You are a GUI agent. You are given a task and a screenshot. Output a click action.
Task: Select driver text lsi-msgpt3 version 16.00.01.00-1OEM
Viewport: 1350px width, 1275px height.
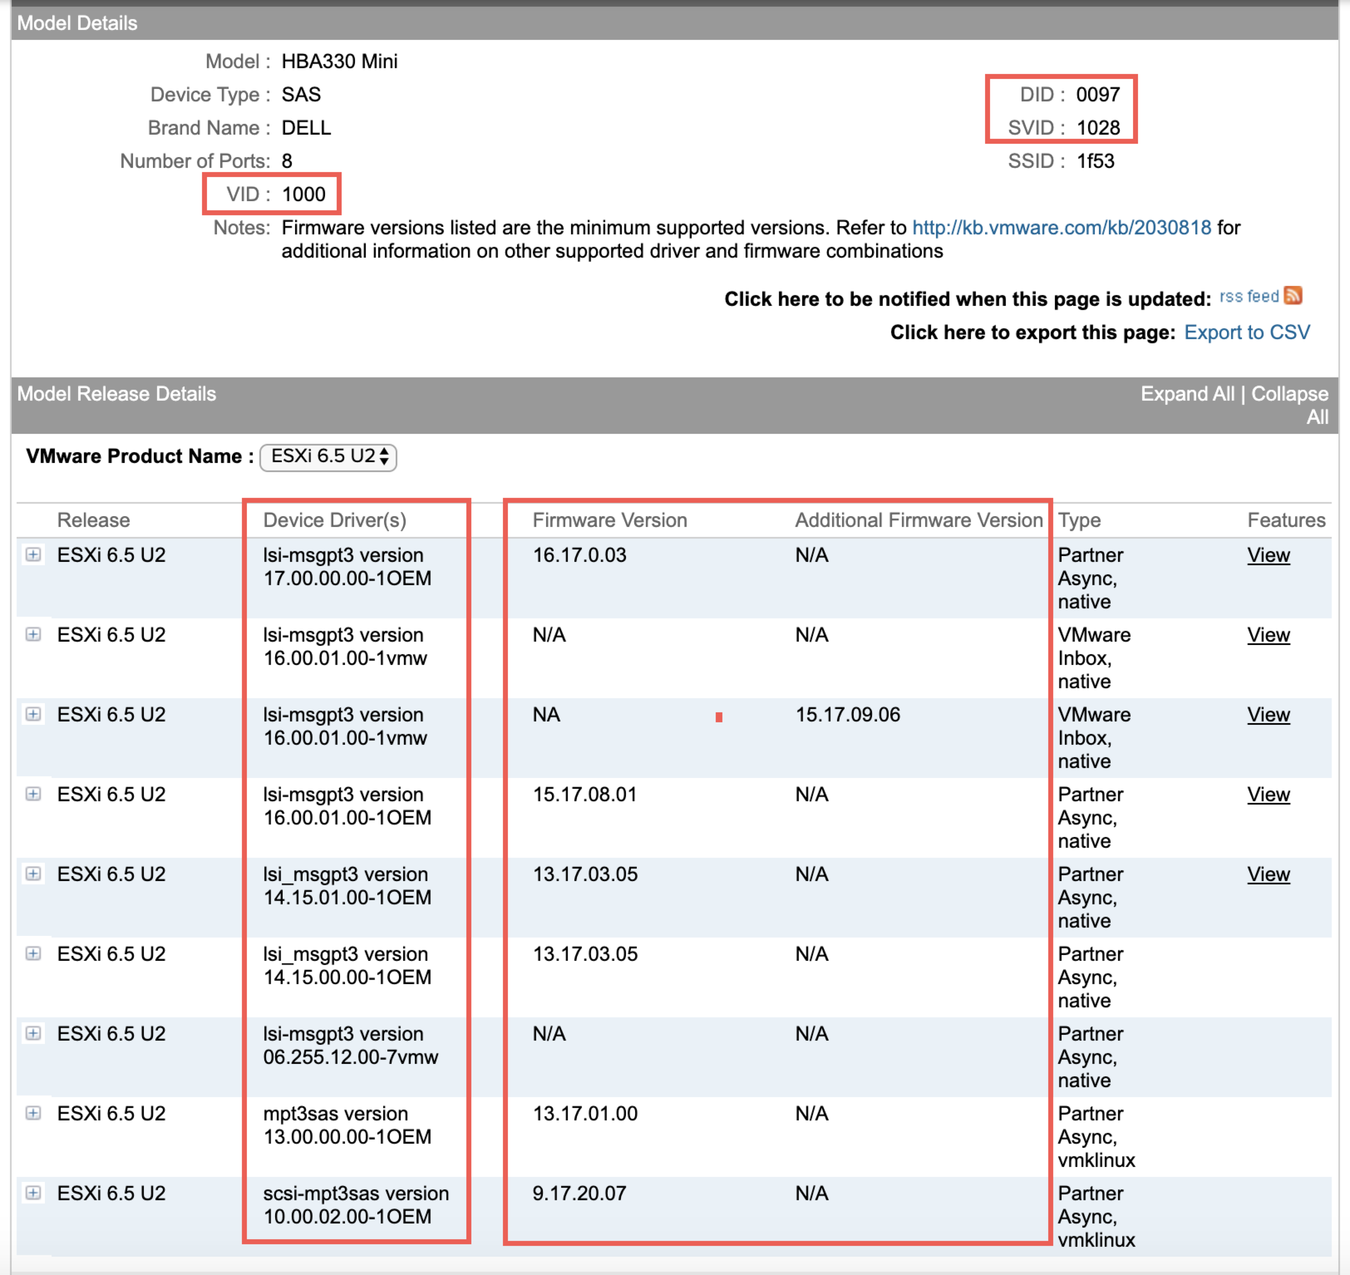coord(347,806)
